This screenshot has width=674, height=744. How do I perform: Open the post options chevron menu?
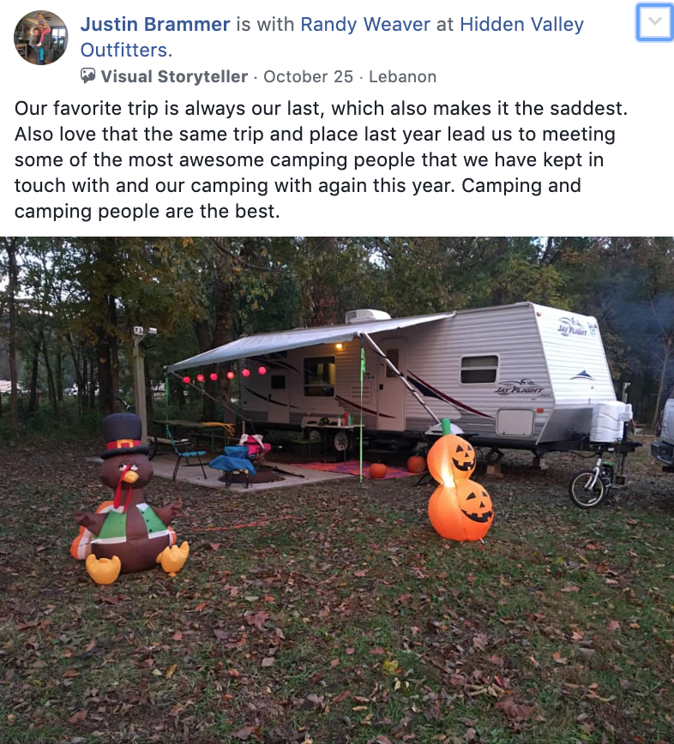click(x=654, y=21)
